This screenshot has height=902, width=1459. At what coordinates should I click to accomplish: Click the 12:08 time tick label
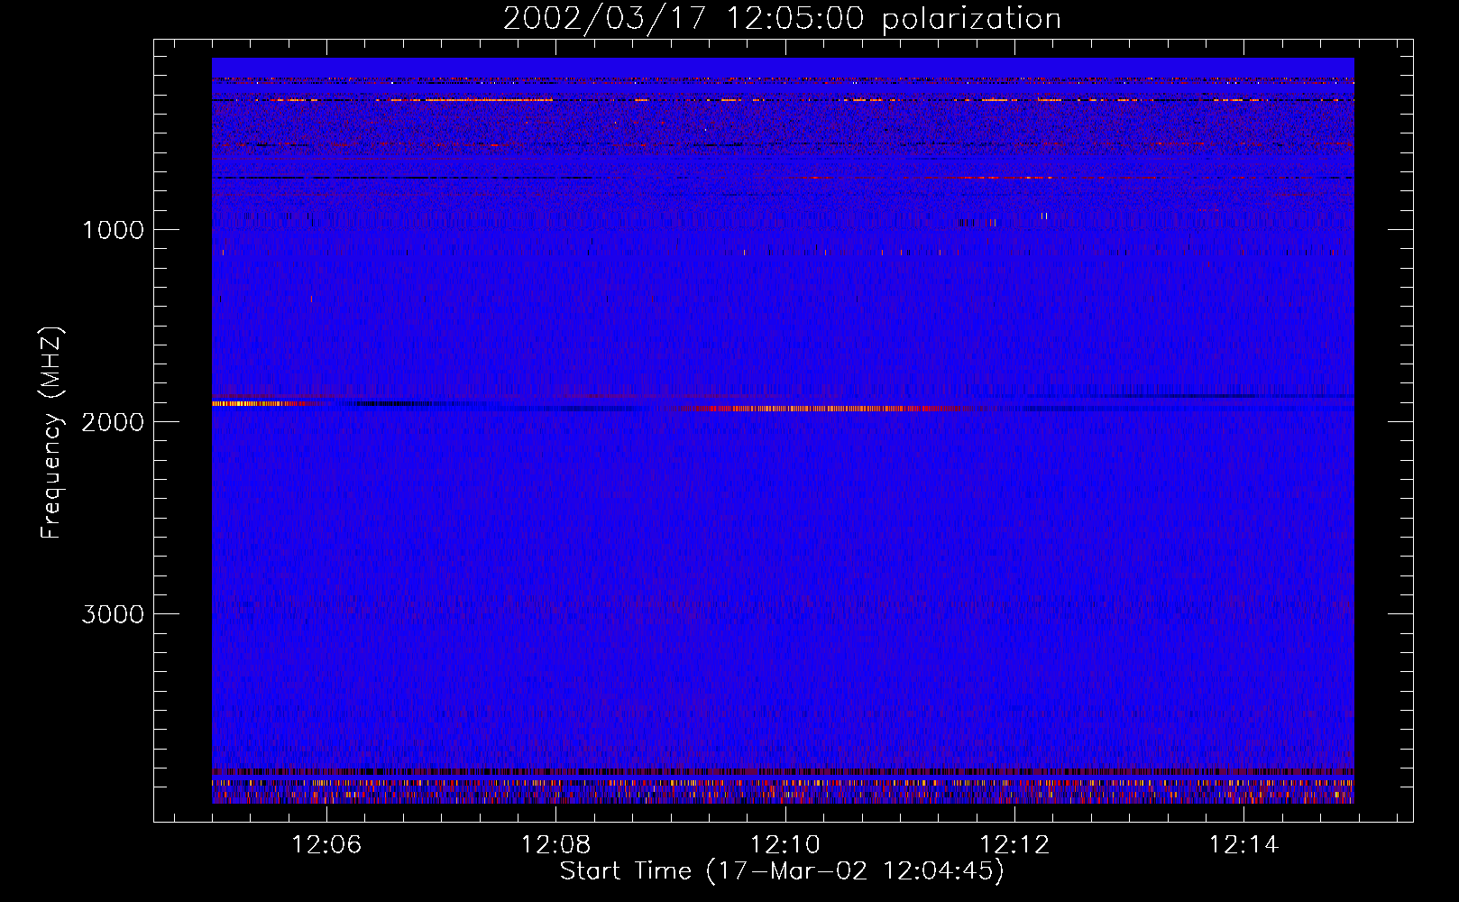tap(556, 845)
